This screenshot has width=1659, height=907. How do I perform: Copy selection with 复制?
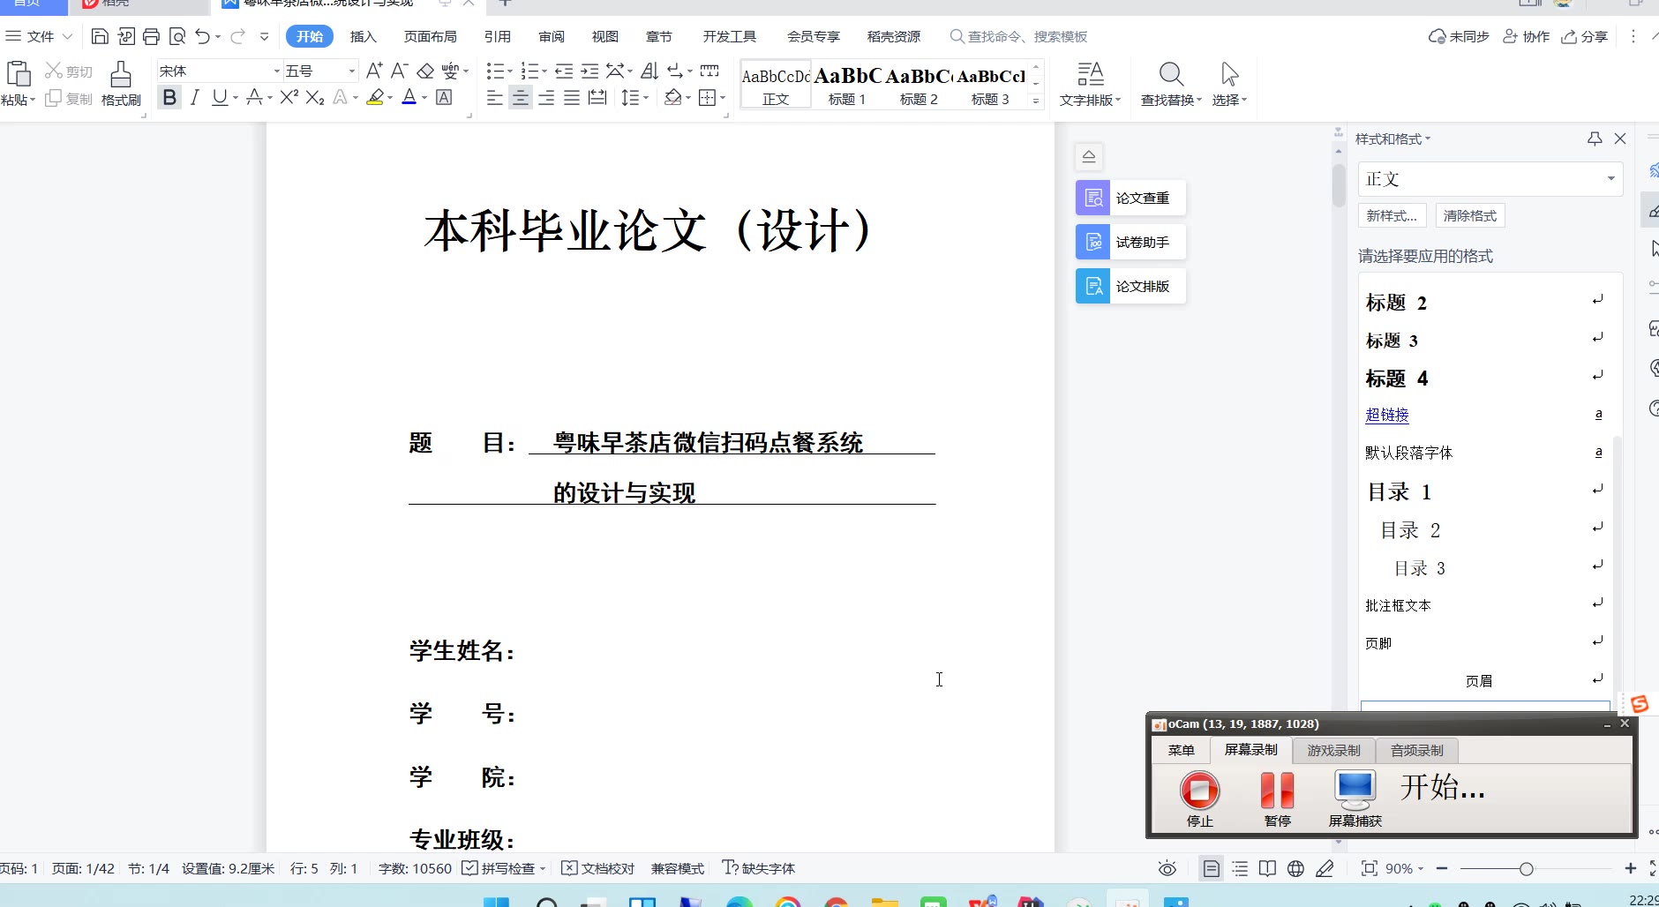69,99
